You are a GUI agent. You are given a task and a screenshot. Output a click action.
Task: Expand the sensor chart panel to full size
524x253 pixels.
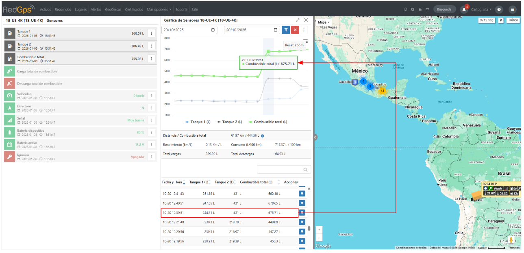point(298,20)
